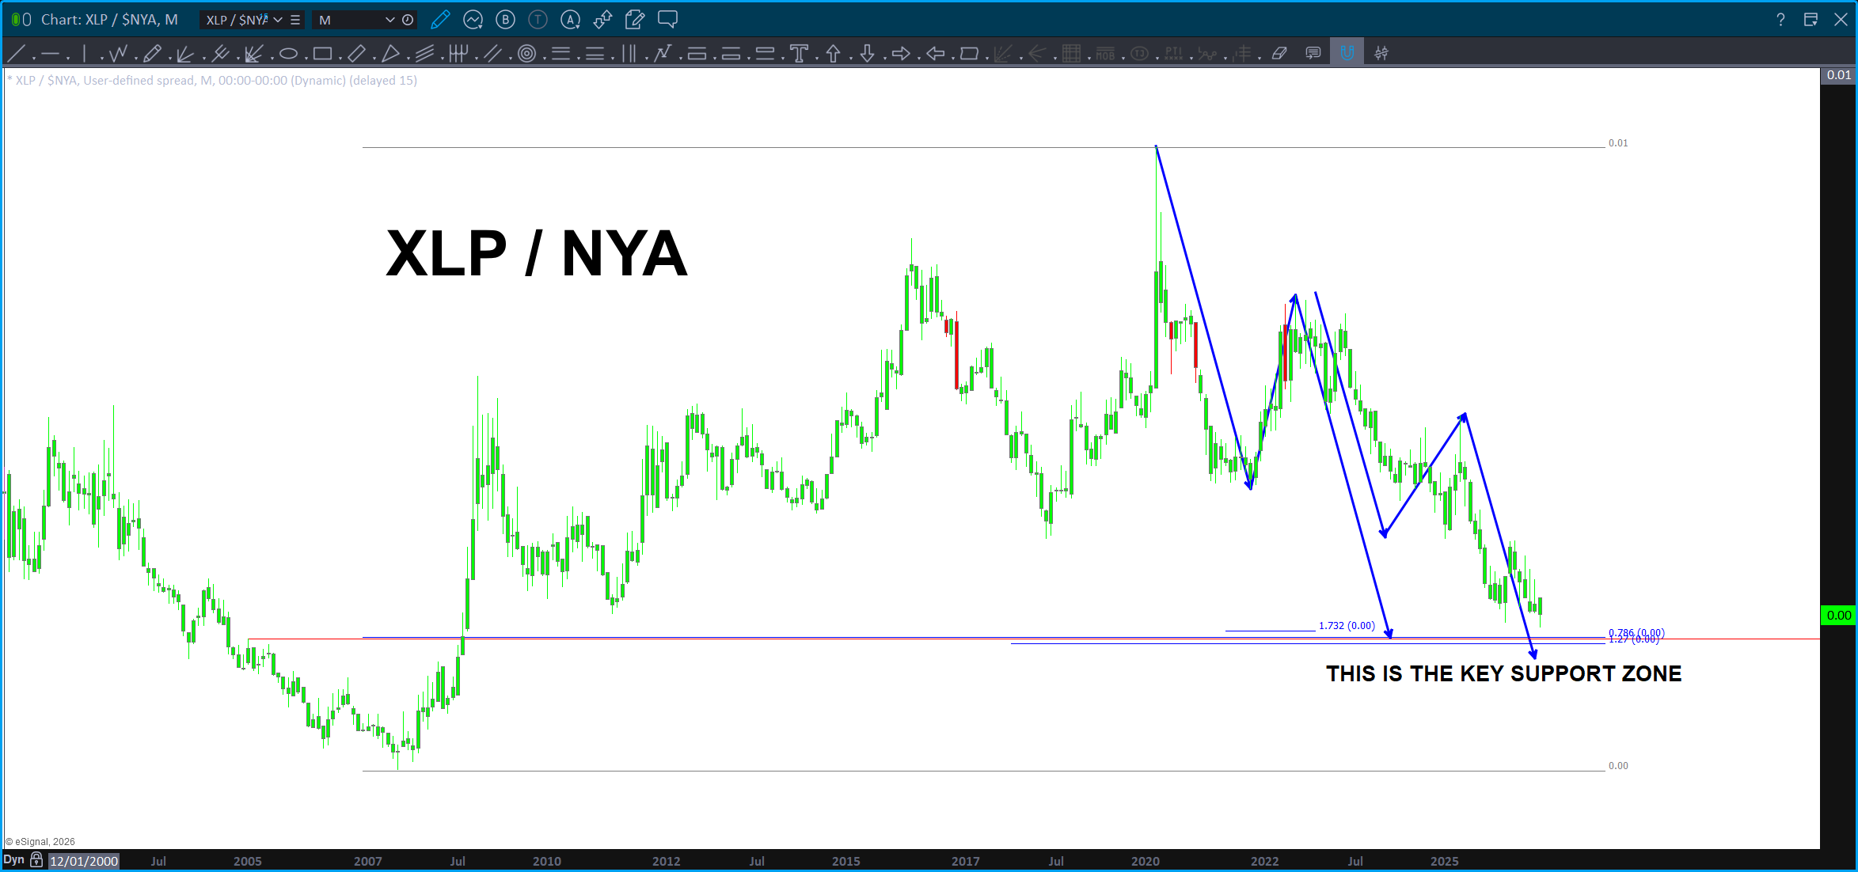This screenshot has width=1858, height=872.
Task: Open the dropdown dot beside the triangle tool
Action: pyautogui.click(x=408, y=58)
